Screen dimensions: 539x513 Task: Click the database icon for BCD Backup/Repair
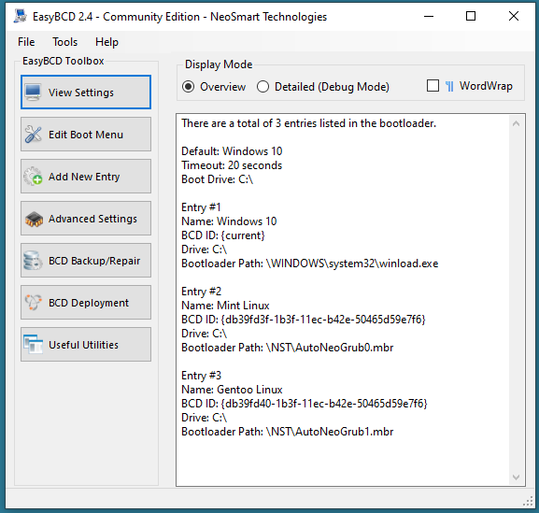pyautogui.click(x=33, y=261)
